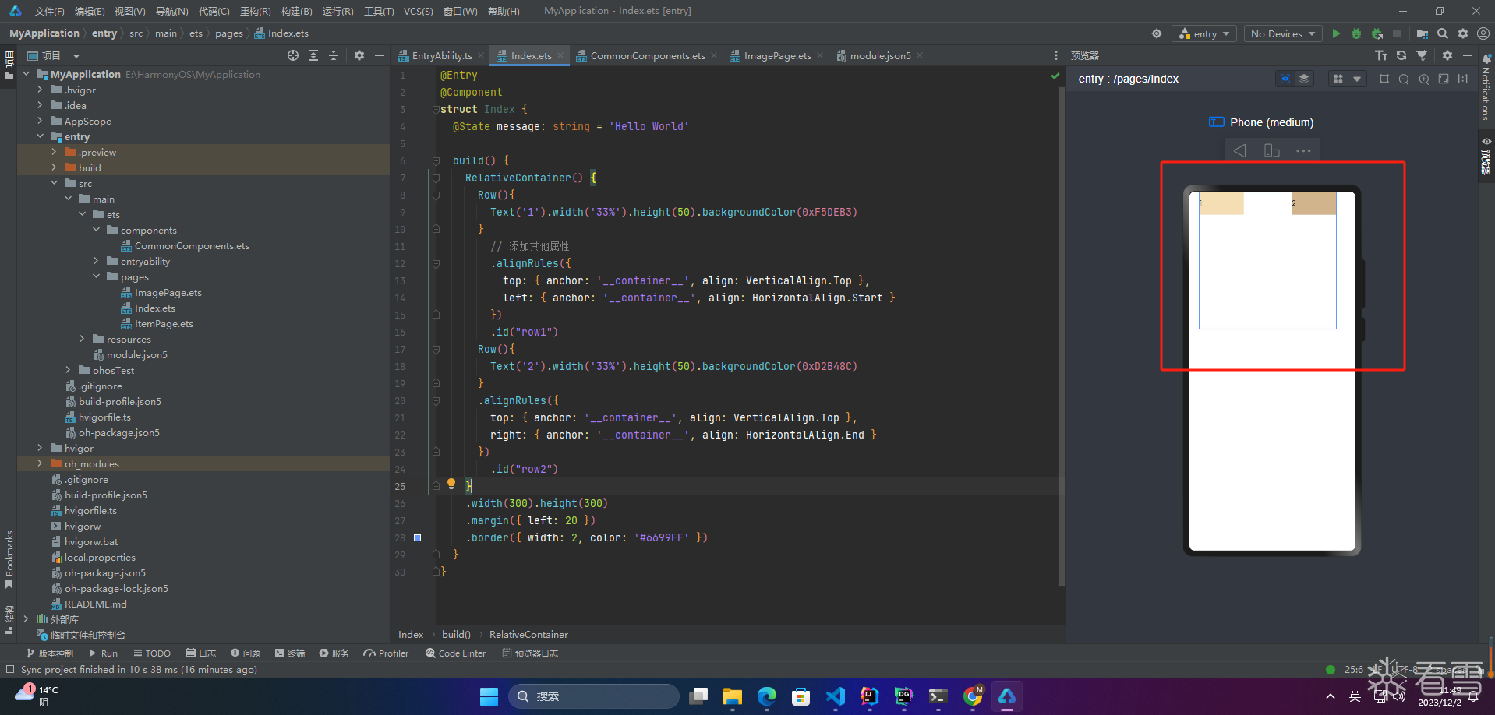Toggle Notifications side panel
The height and width of the screenshot is (715, 1495).
1486,87
